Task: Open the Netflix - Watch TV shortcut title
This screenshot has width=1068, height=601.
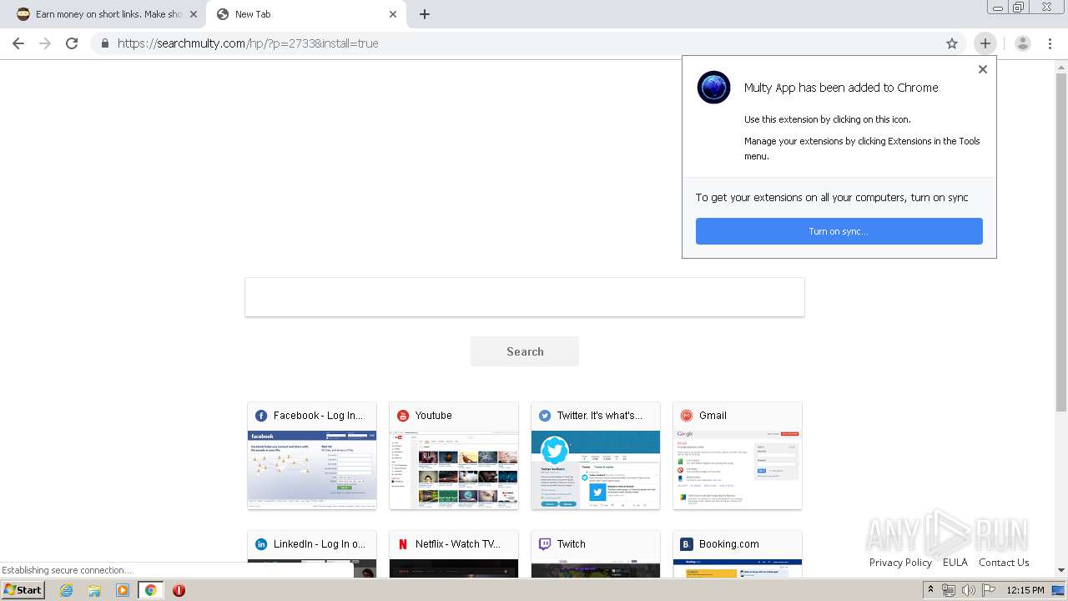Action: click(458, 544)
